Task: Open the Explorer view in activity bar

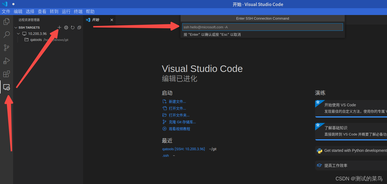Action: (6, 22)
